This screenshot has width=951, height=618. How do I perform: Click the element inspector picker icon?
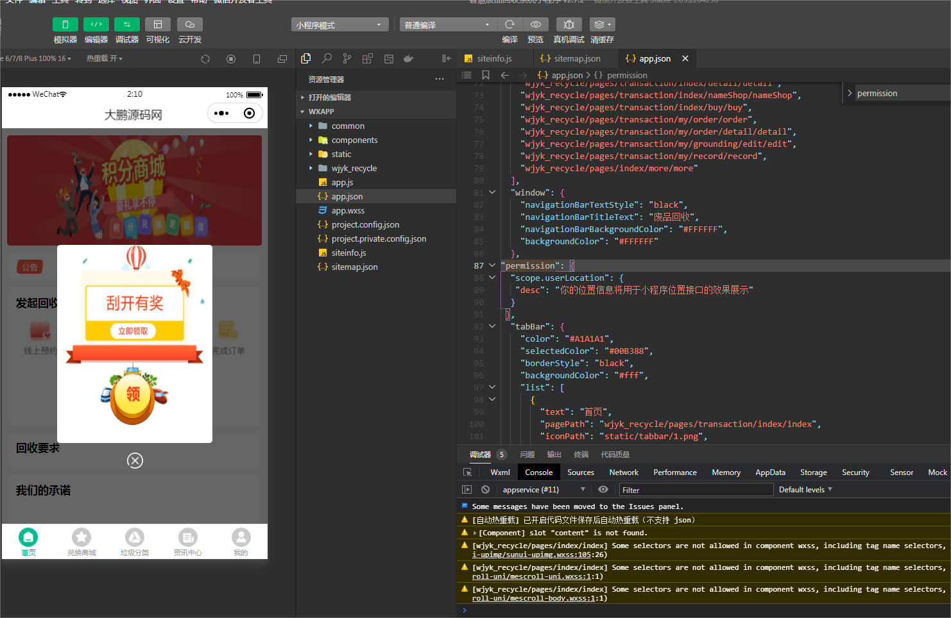tap(468, 472)
